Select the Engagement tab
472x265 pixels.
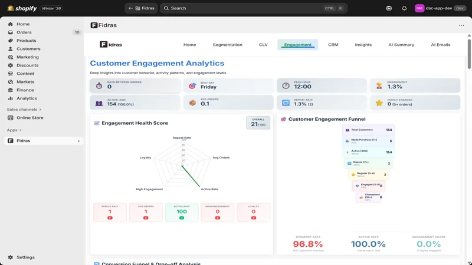pyautogui.click(x=298, y=45)
